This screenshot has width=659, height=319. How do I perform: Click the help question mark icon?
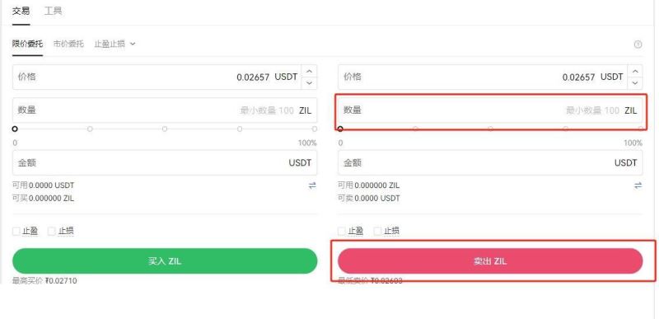(638, 45)
